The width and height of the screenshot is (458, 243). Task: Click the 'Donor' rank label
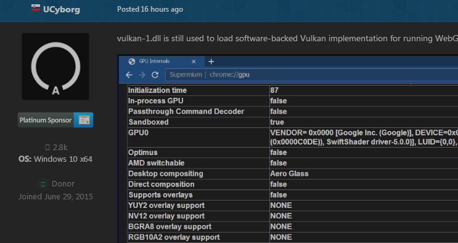(x=63, y=184)
